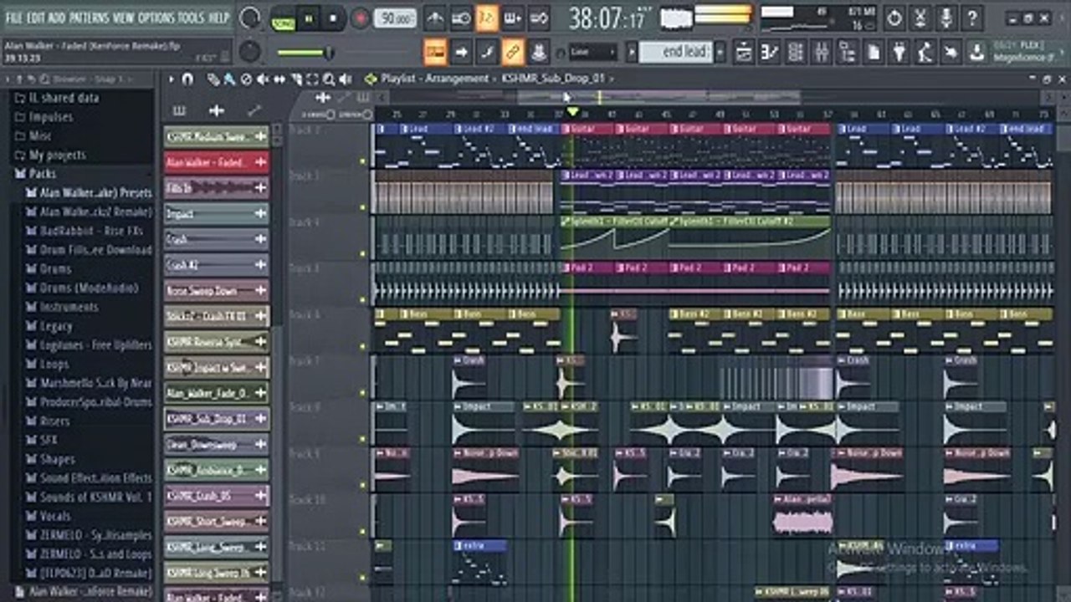
Task: Select the Playlist Zoom tool
Action: coord(329,79)
